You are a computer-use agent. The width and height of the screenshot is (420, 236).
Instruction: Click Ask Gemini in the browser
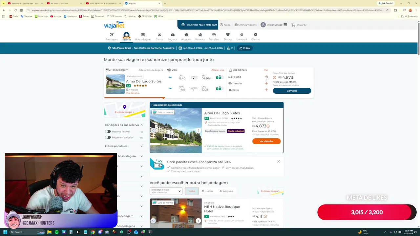(385, 3)
